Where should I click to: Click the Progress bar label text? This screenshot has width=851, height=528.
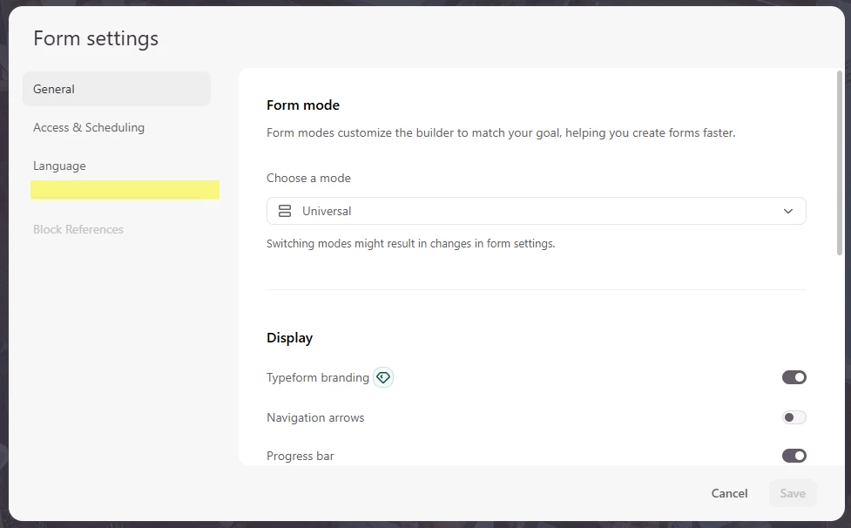click(x=301, y=457)
